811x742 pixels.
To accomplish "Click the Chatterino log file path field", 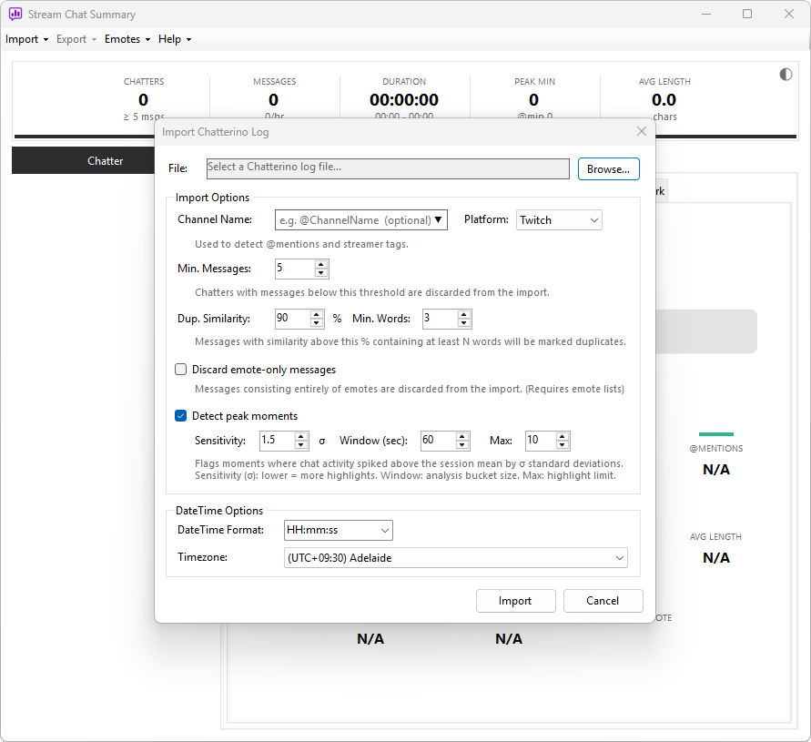I will (x=388, y=168).
